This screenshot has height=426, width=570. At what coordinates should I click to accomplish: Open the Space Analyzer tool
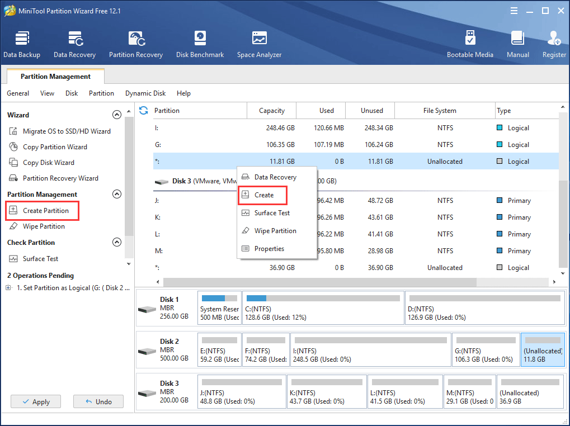point(259,44)
